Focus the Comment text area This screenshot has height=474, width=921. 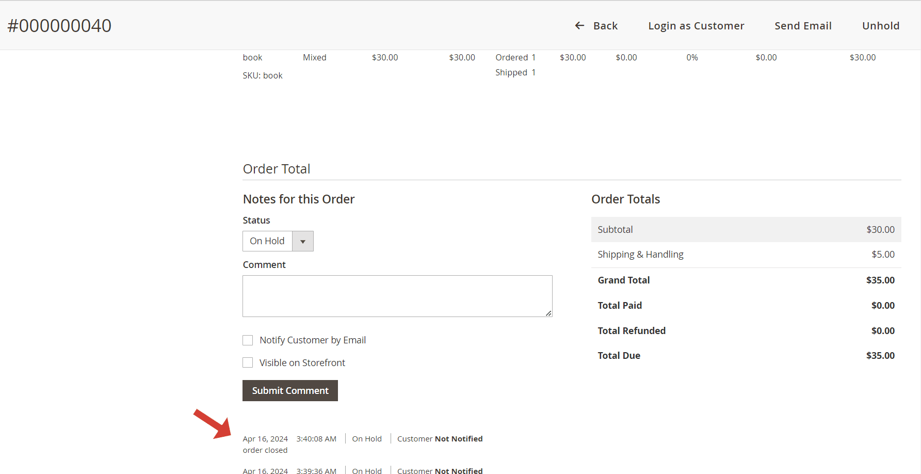[397, 296]
